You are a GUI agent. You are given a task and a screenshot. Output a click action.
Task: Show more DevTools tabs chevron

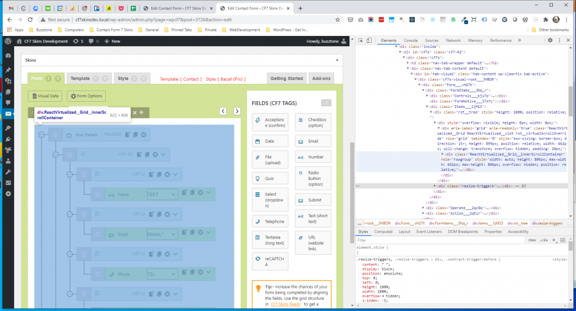pyautogui.click(x=519, y=40)
